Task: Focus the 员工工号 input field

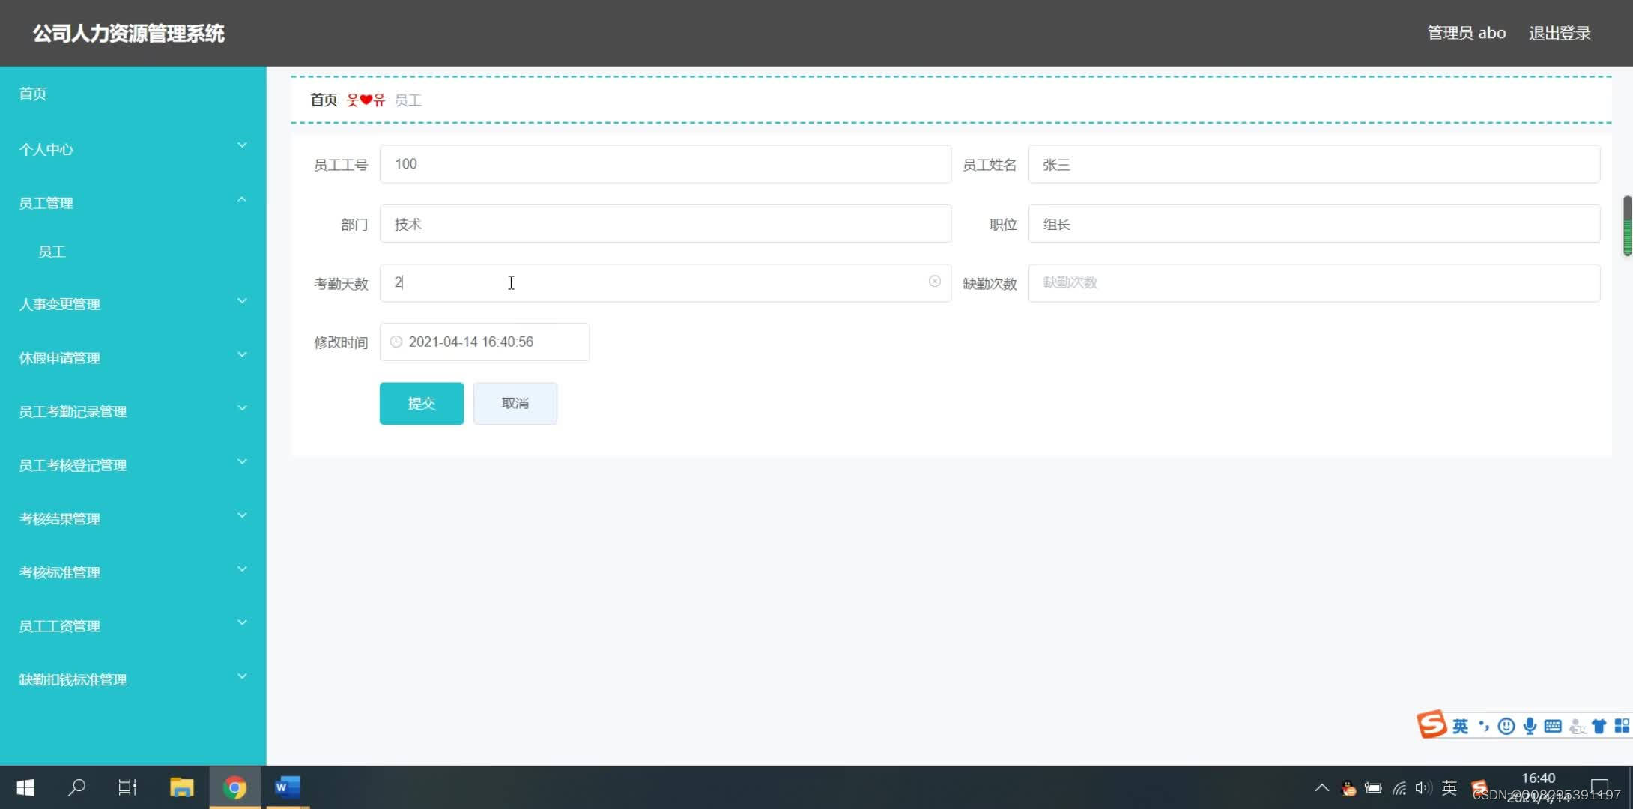Action: pyautogui.click(x=665, y=164)
